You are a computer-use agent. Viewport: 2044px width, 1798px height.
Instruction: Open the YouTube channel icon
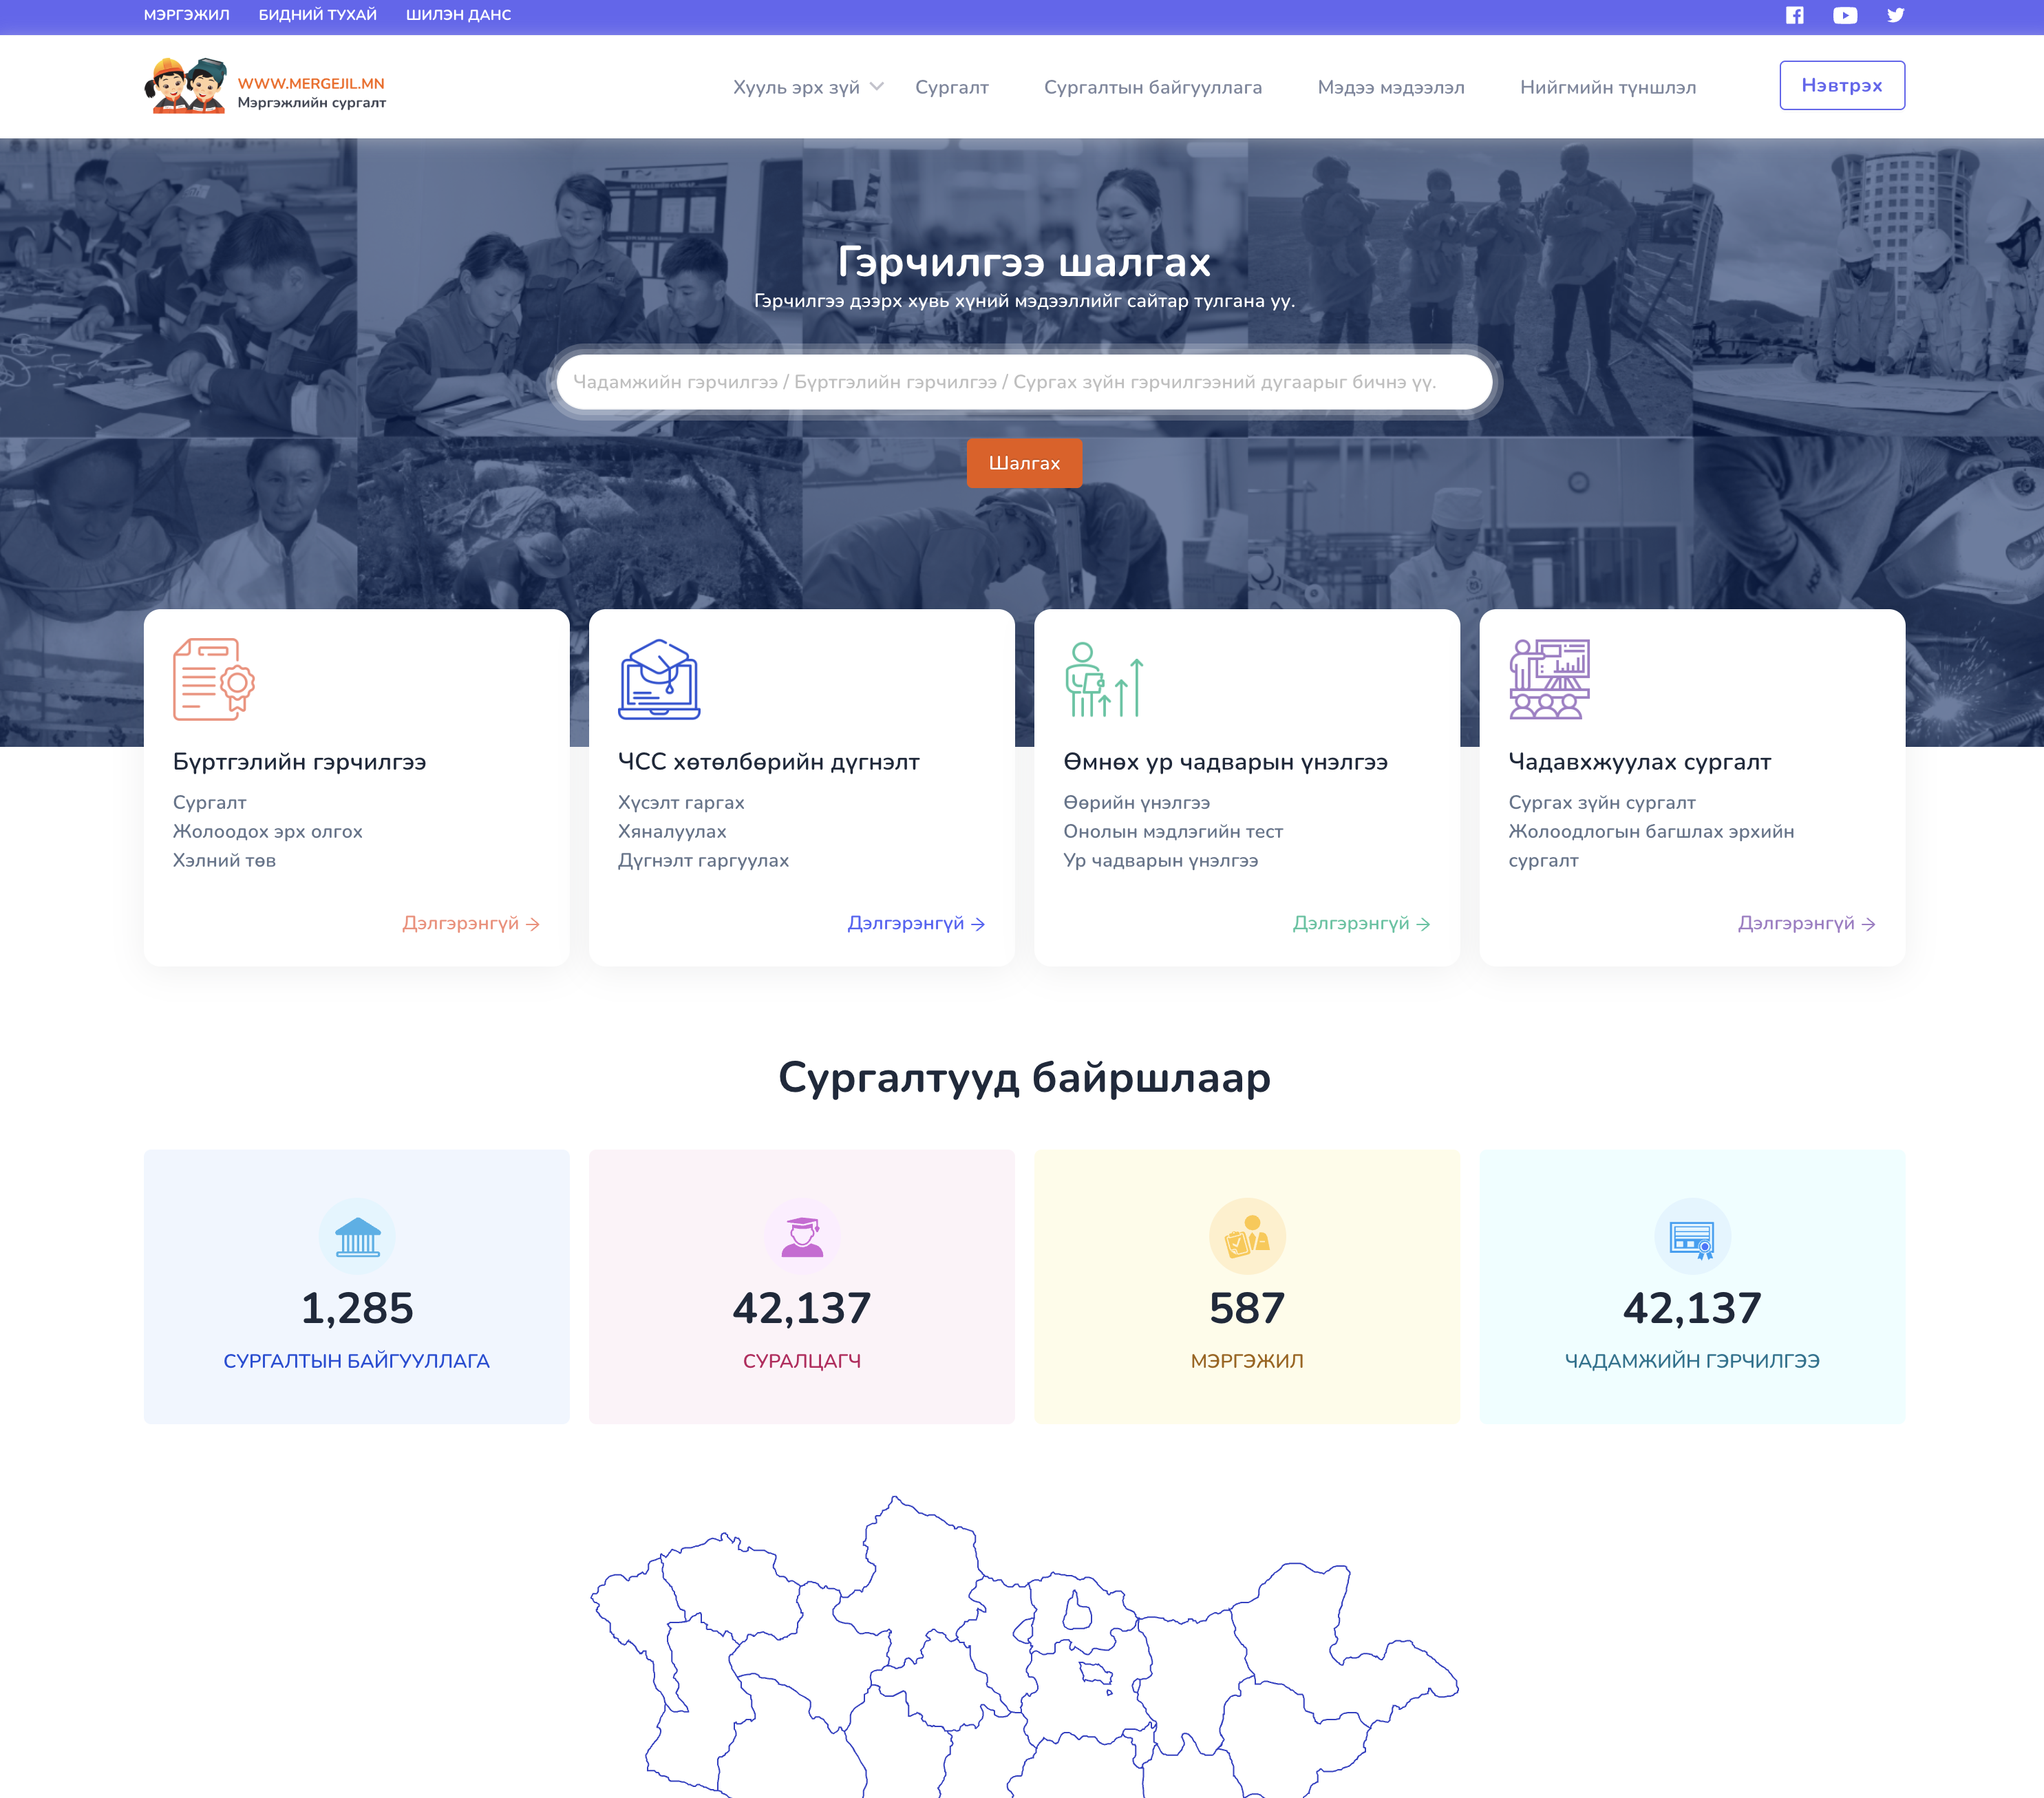point(1845,15)
